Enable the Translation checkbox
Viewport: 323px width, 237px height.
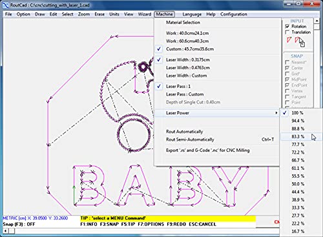click(287, 32)
